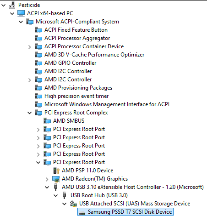
Task: Select 'AMD Radeon(TM) Graphics' text
Action: (95, 179)
